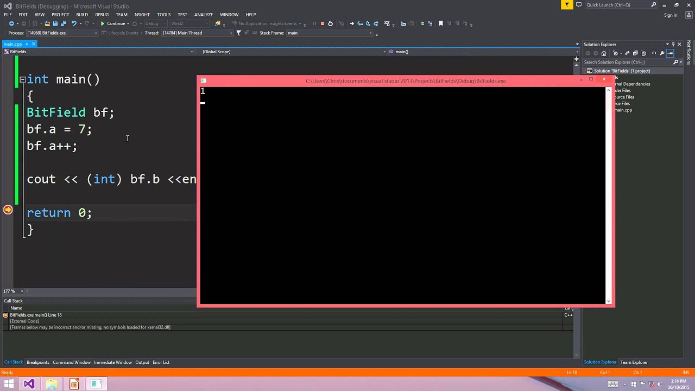Open the Continue button dropdown arrow

point(128,23)
